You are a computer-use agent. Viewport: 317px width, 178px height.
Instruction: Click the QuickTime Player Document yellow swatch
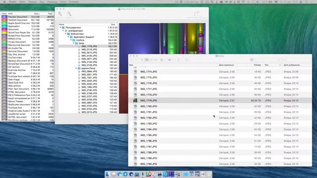click(4, 33)
